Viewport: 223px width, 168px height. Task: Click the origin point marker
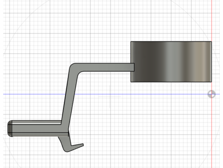[211, 94]
